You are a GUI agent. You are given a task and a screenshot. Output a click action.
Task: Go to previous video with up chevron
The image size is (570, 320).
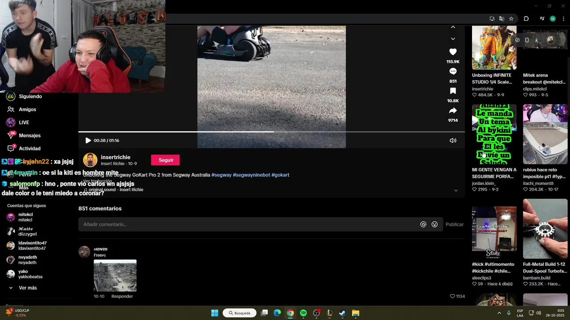[453, 28]
